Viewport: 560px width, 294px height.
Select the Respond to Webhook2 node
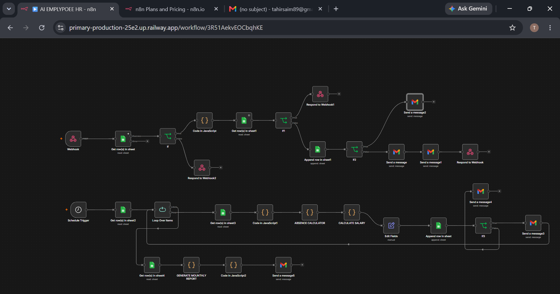[x=202, y=167]
